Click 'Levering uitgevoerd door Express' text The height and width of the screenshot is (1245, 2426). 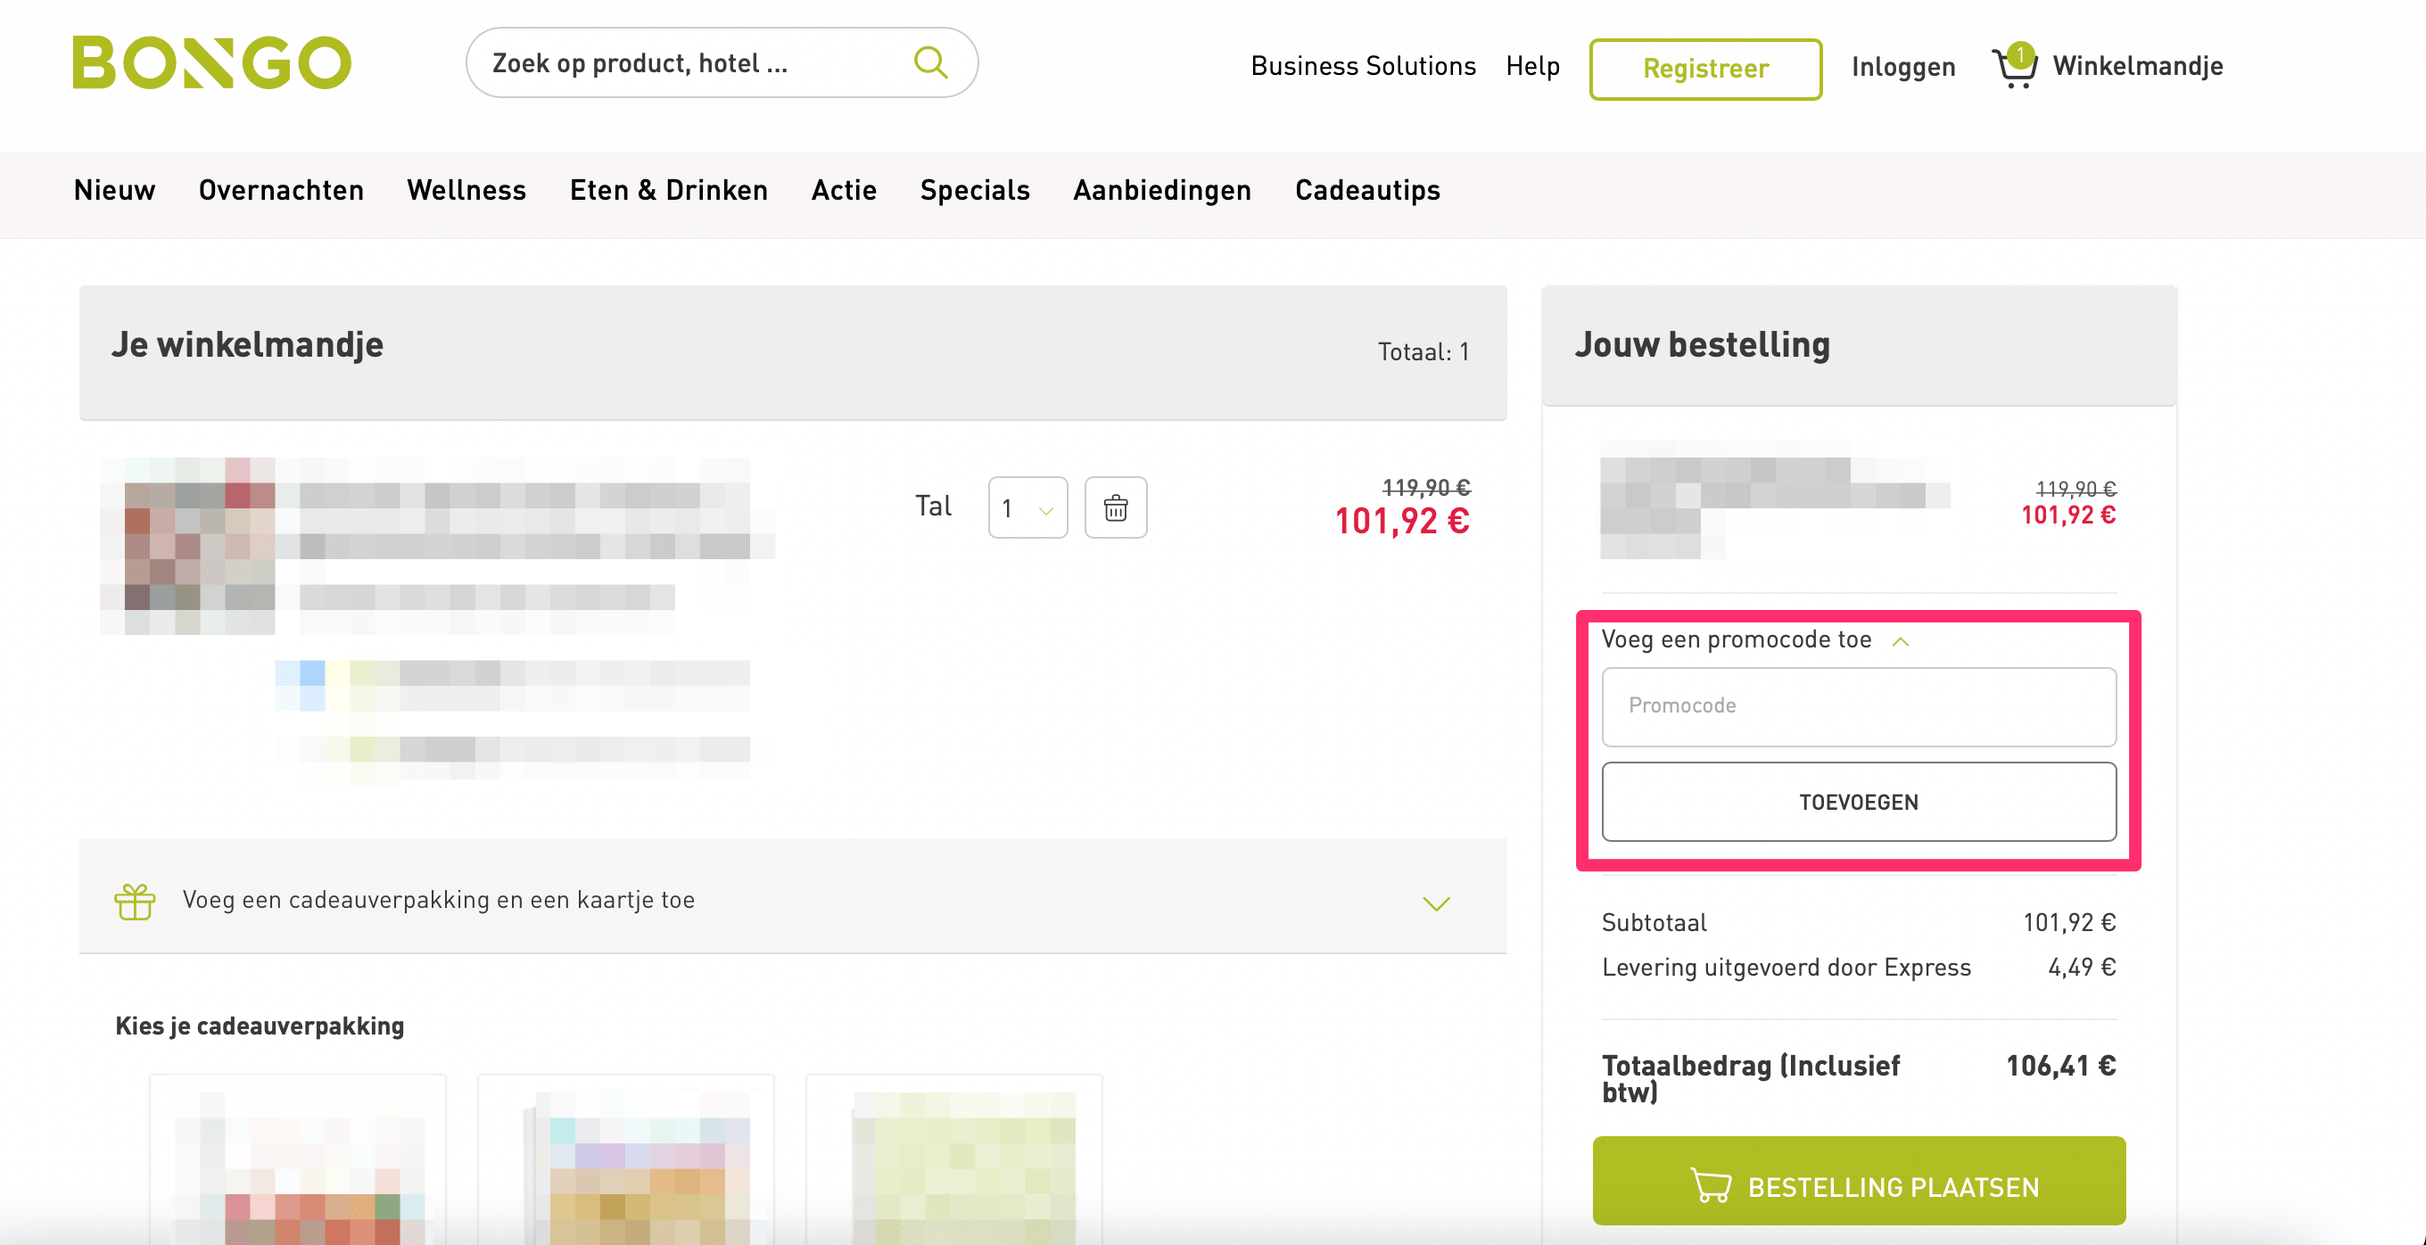click(x=1786, y=967)
